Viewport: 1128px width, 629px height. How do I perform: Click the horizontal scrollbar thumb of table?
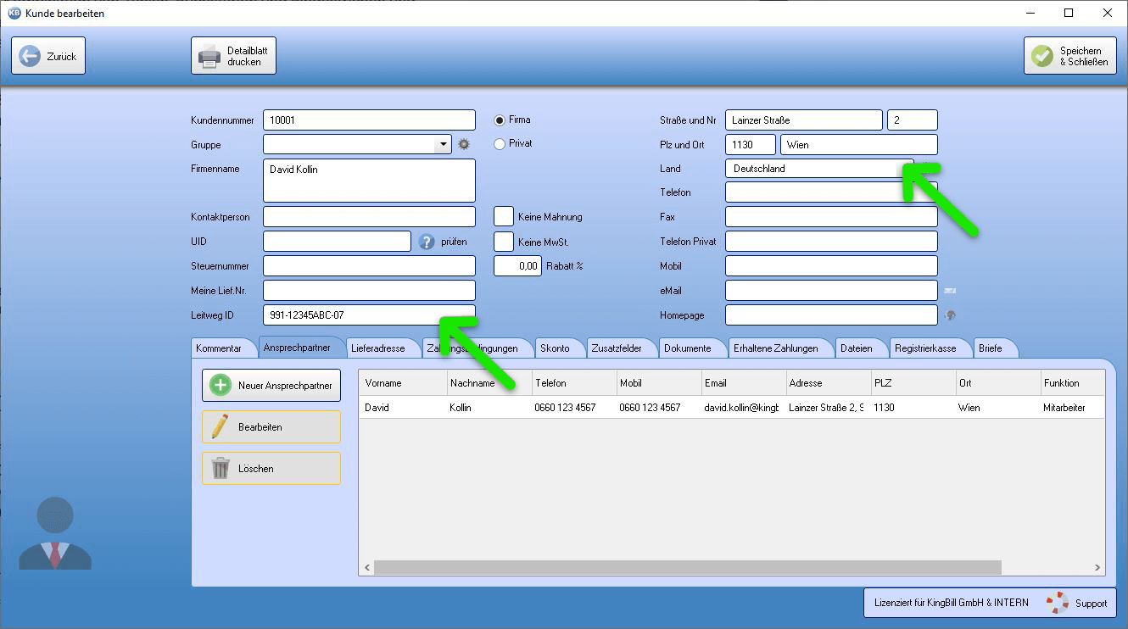[688, 568]
